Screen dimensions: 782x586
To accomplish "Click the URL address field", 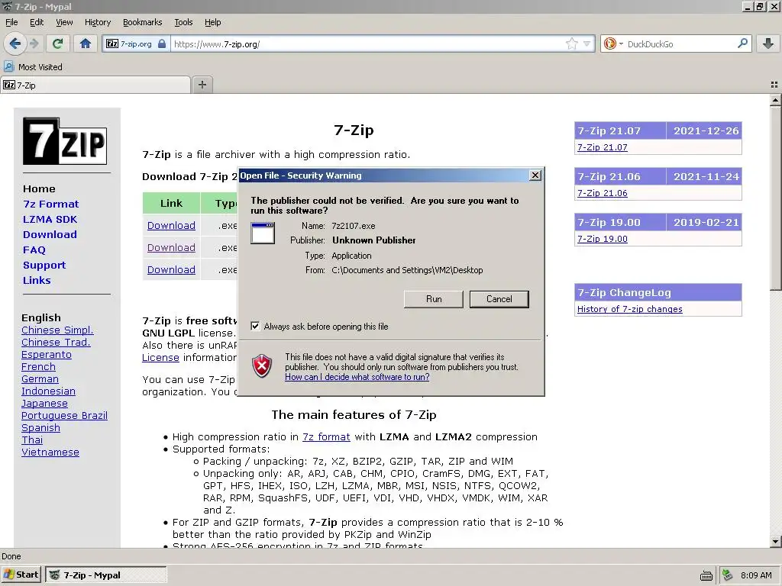I will click(x=367, y=43).
